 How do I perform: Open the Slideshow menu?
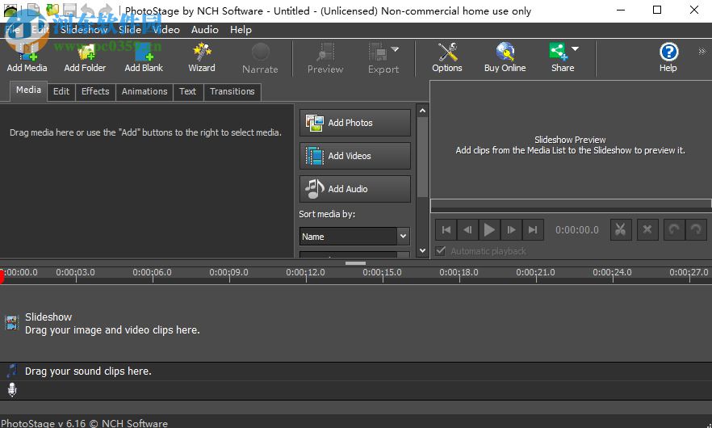pyautogui.click(x=85, y=30)
